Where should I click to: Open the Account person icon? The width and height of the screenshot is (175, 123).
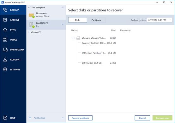5,60
